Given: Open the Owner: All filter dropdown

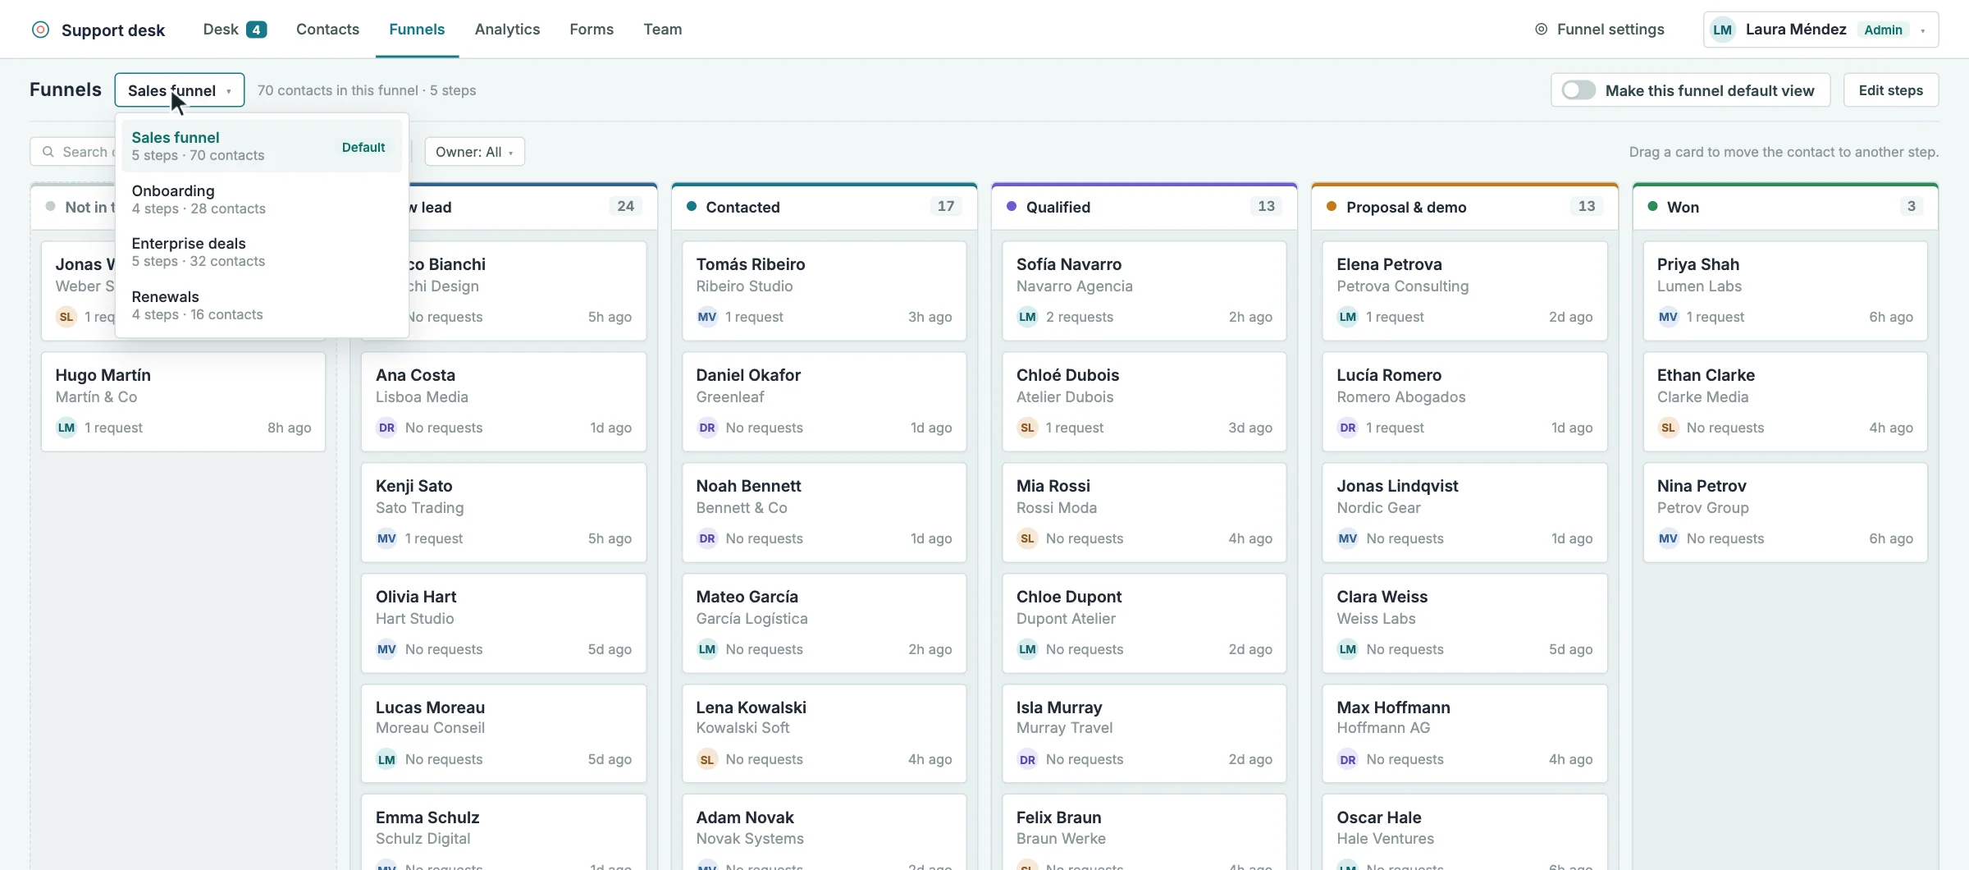Looking at the screenshot, I should (474, 152).
